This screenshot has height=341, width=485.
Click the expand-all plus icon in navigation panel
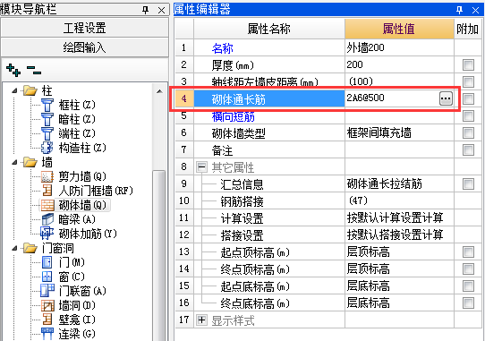pos(13,70)
